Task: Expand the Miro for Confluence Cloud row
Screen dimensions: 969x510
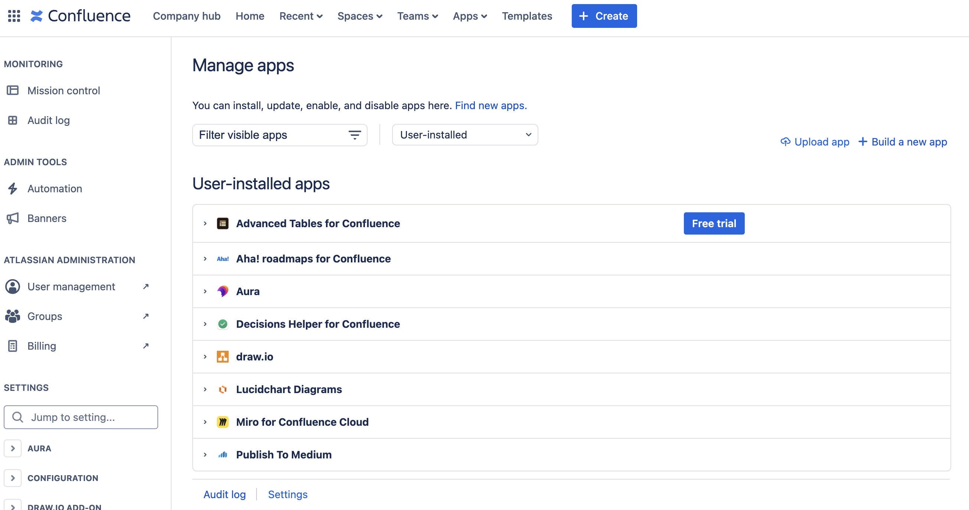Action: point(205,422)
